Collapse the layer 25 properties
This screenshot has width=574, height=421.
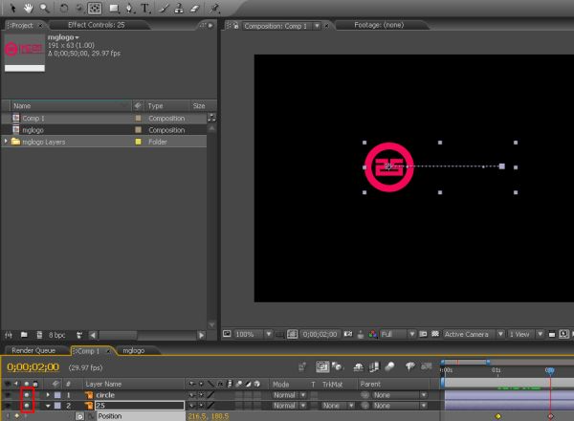(48, 406)
